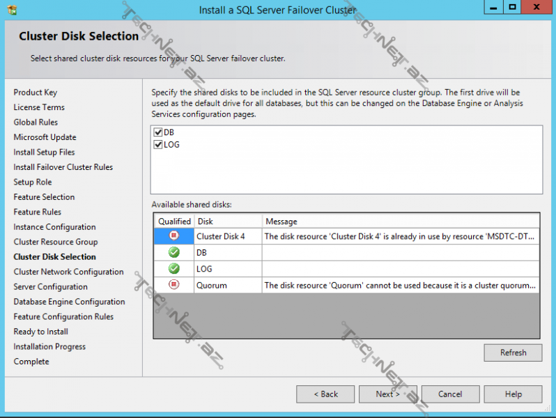The height and width of the screenshot is (418, 556).
Task: Select the Cluster Disk 4 row message
Action: coord(401,236)
